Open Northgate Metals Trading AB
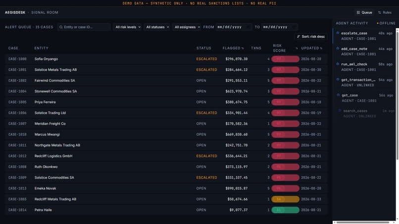 pos(166,145)
